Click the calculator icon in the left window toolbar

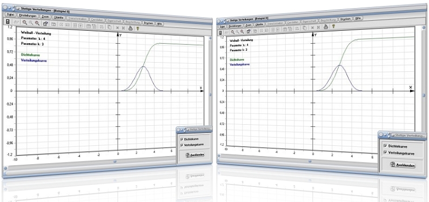tap(8, 22)
